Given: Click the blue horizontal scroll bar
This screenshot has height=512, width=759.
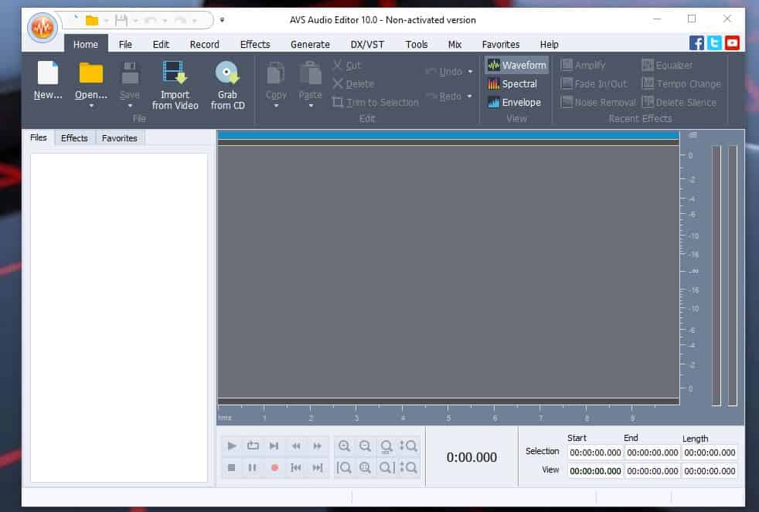Looking at the screenshot, I should [x=448, y=135].
